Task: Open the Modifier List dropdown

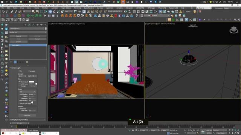Action: tap(28, 32)
